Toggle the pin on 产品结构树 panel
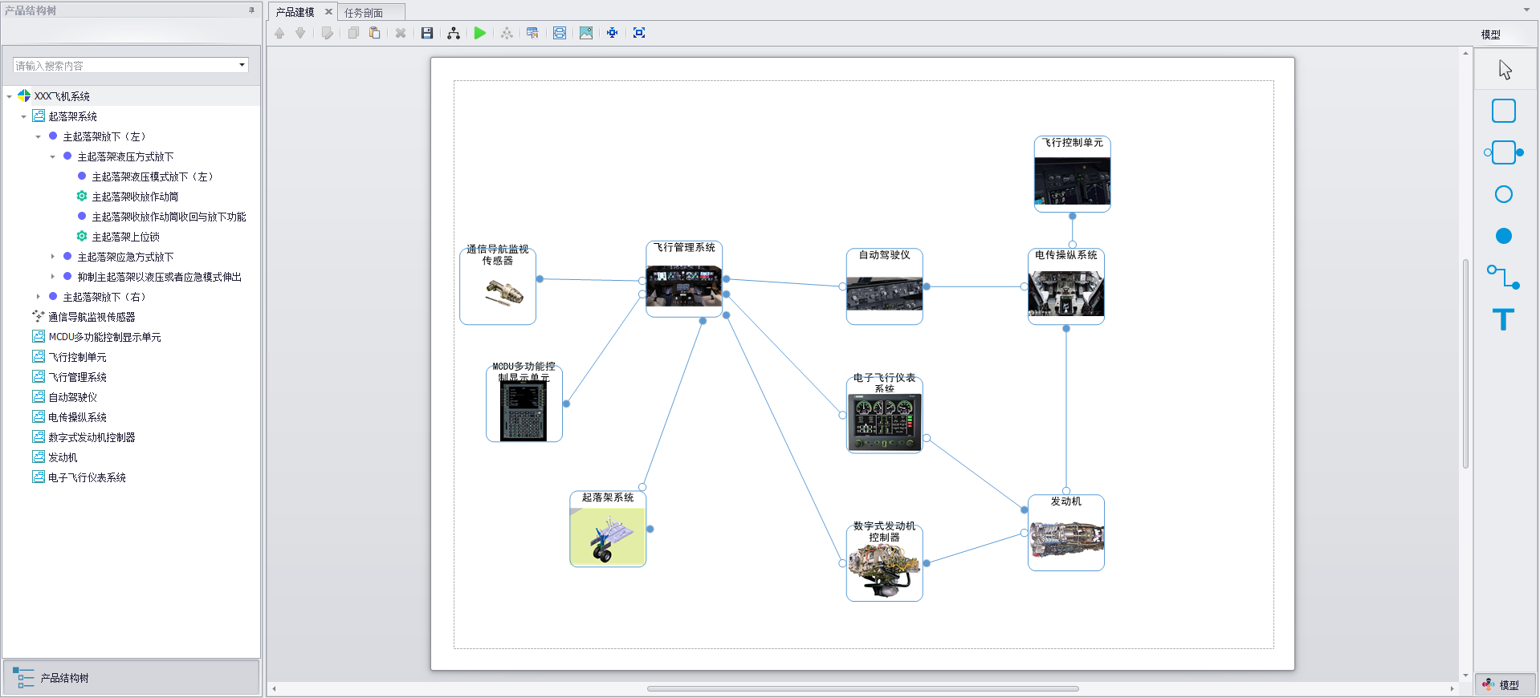This screenshot has width=1540, height=698. (251, 10)
